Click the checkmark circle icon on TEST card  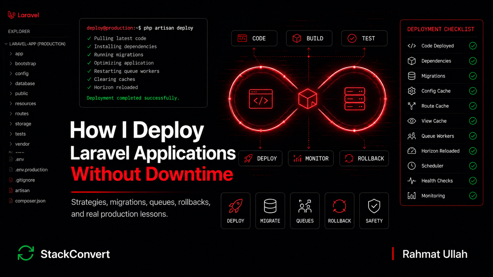click(352, 38)
